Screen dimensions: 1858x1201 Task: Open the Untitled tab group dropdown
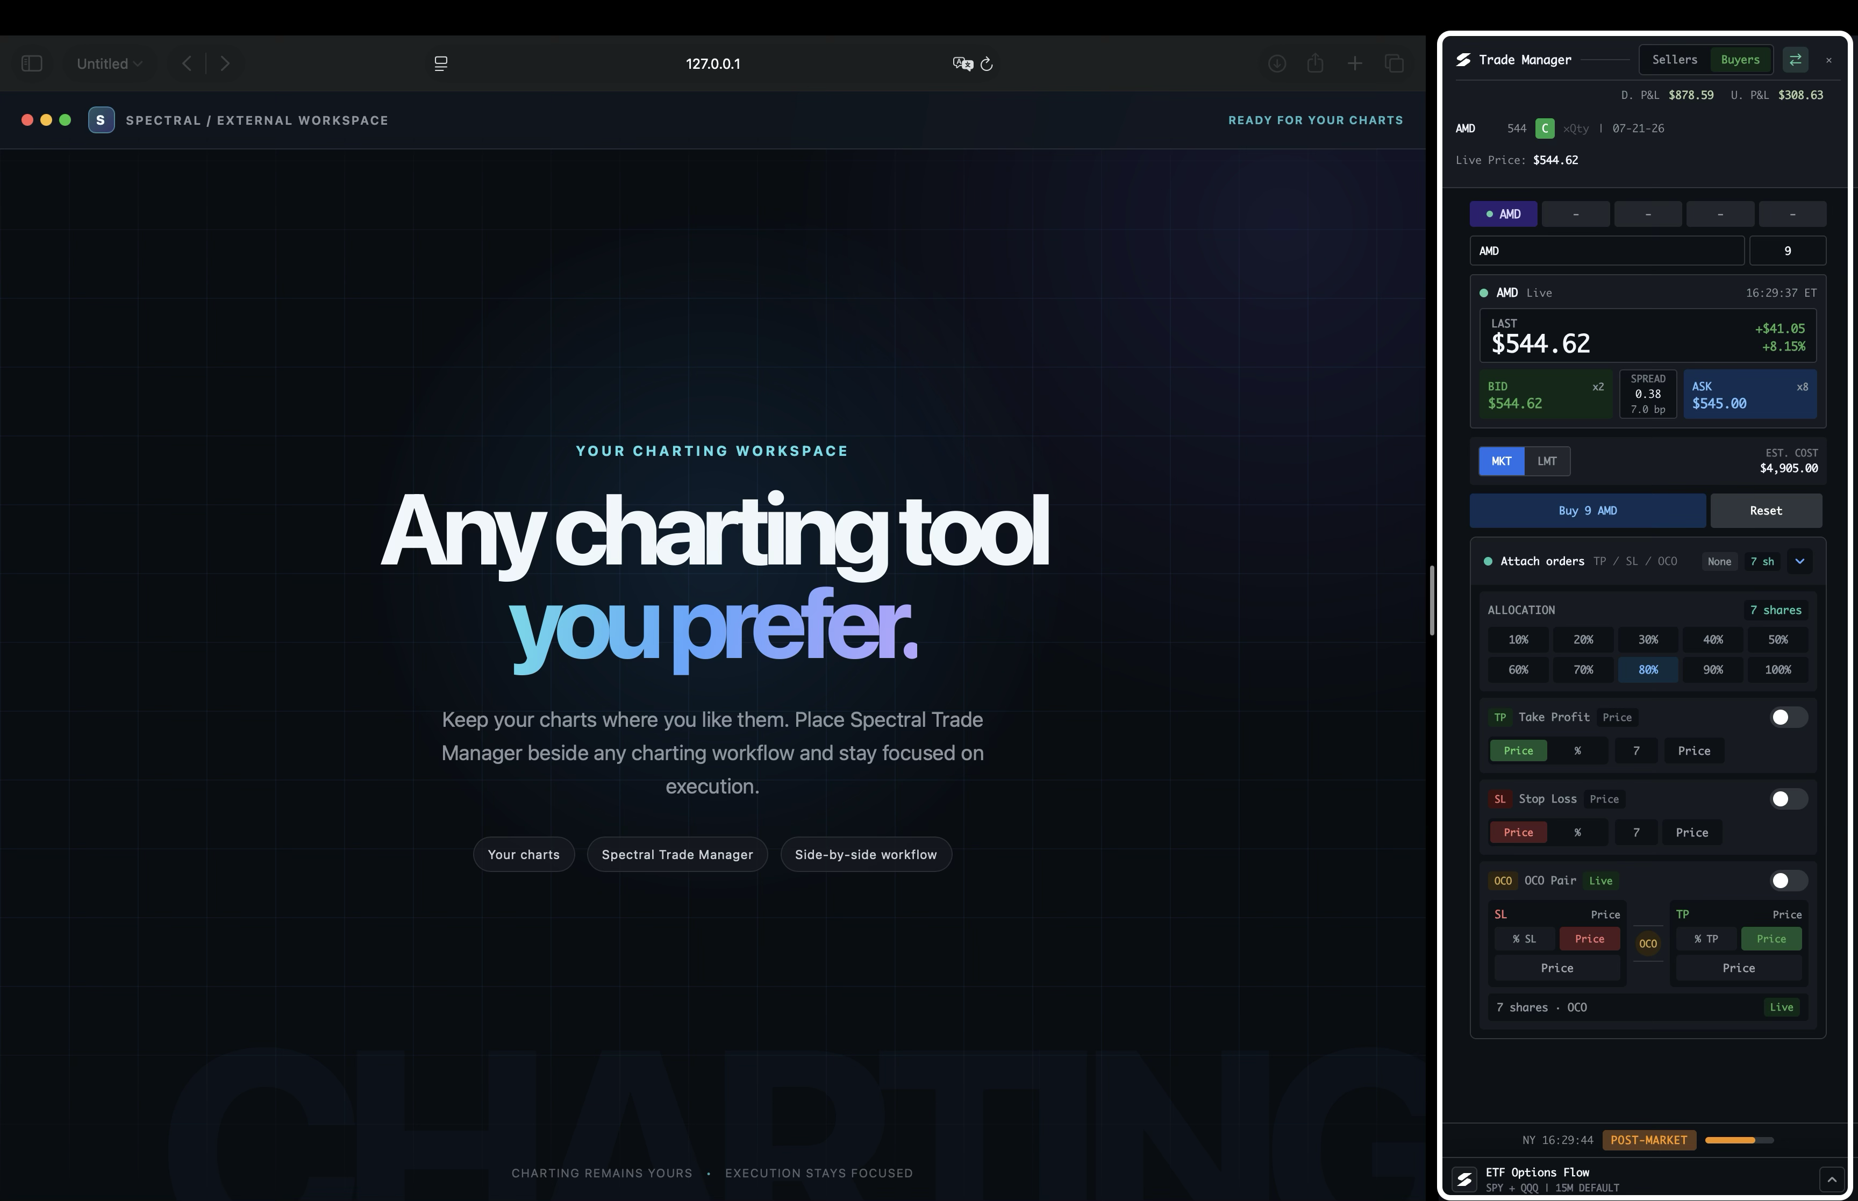109,63
